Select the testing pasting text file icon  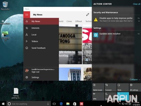tap(16, 93)
